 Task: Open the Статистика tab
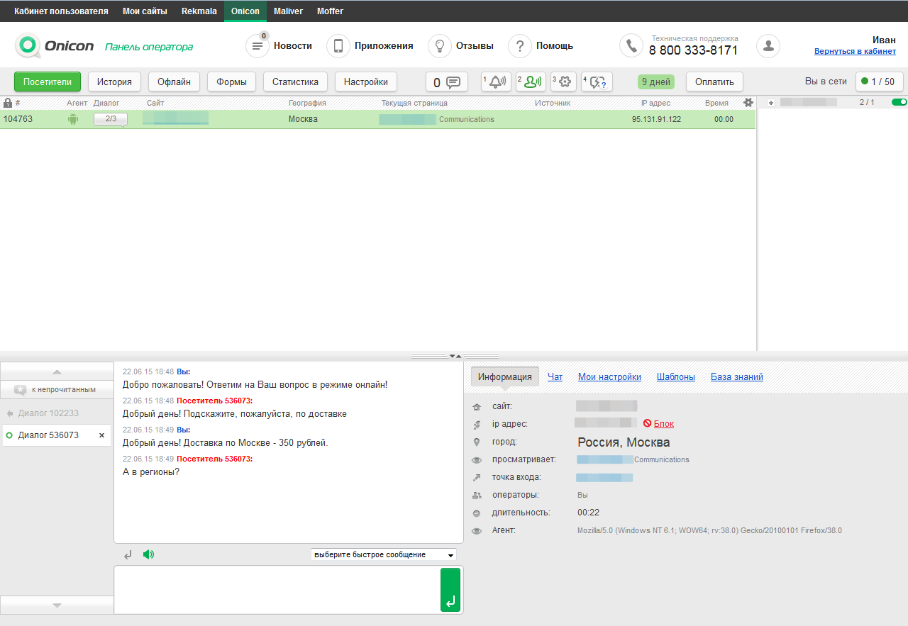point(295,82)
